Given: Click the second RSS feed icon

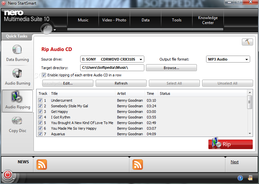Looking at the screenshot, I should 138,165.
